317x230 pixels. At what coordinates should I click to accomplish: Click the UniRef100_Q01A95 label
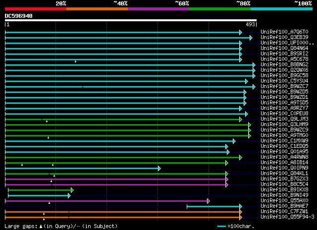tap(284, 152)
